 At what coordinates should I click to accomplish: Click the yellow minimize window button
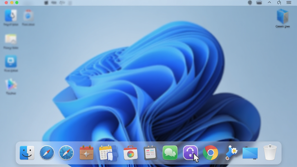coord(12,3)
